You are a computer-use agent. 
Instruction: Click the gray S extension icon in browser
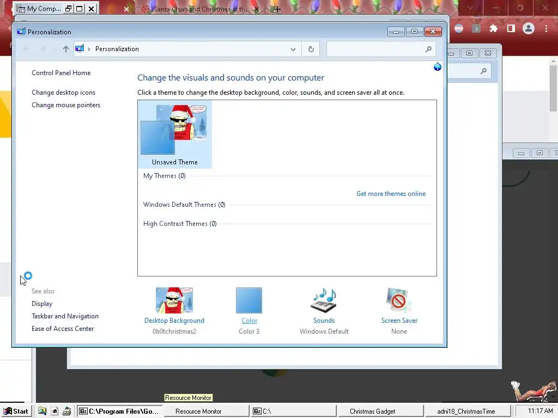(x=476, y=28)
